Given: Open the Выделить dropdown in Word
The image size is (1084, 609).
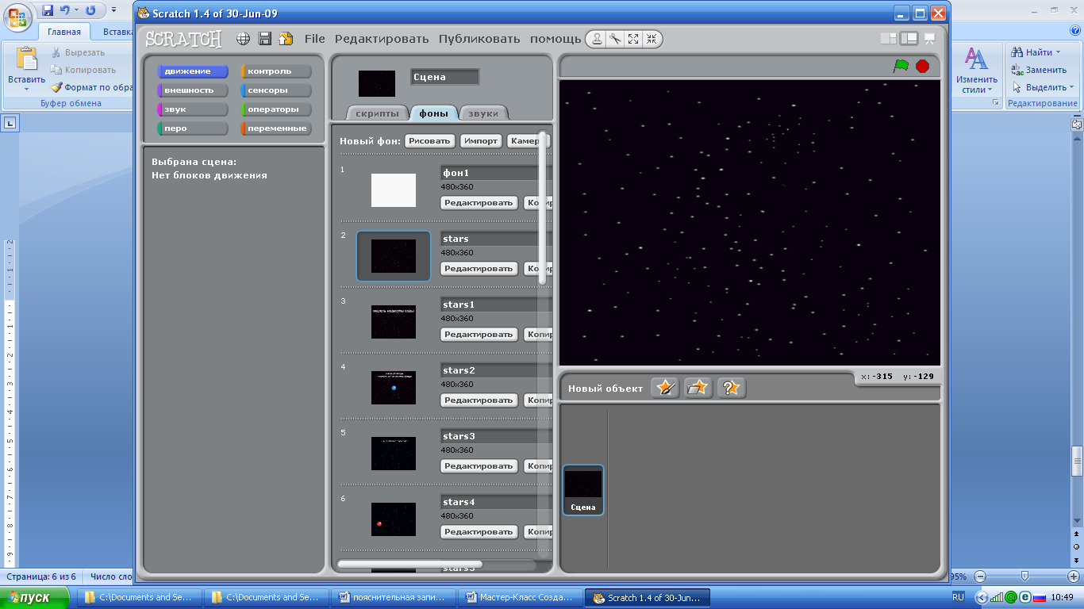Looking at the screenshot, I should 1043,87.
